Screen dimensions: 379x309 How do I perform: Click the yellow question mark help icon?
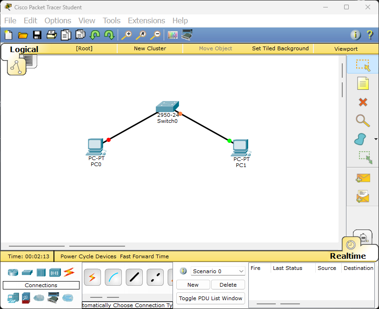(x=370, y=35)
